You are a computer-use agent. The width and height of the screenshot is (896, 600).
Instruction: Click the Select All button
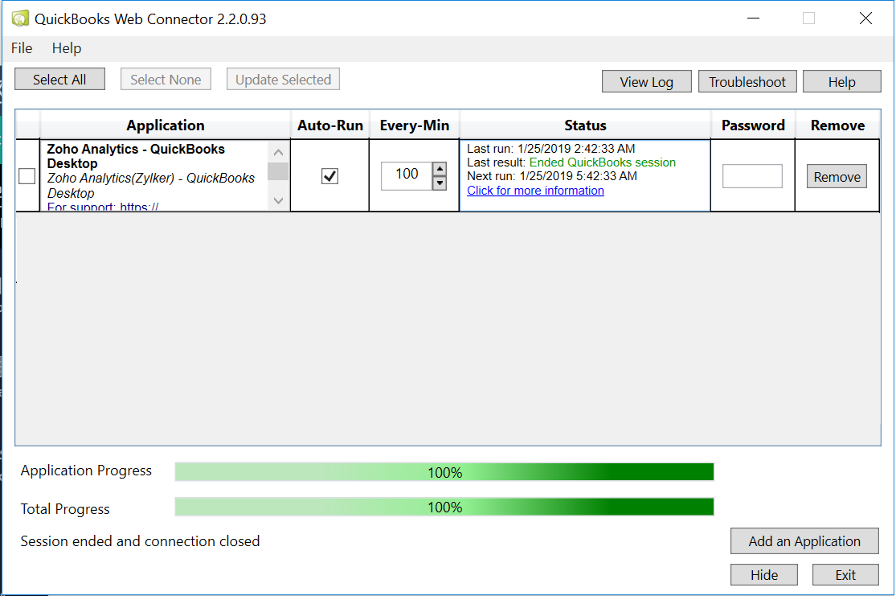[59, 80]
